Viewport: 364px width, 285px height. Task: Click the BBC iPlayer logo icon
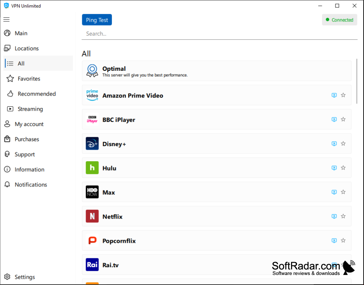(x=92, y=119)
